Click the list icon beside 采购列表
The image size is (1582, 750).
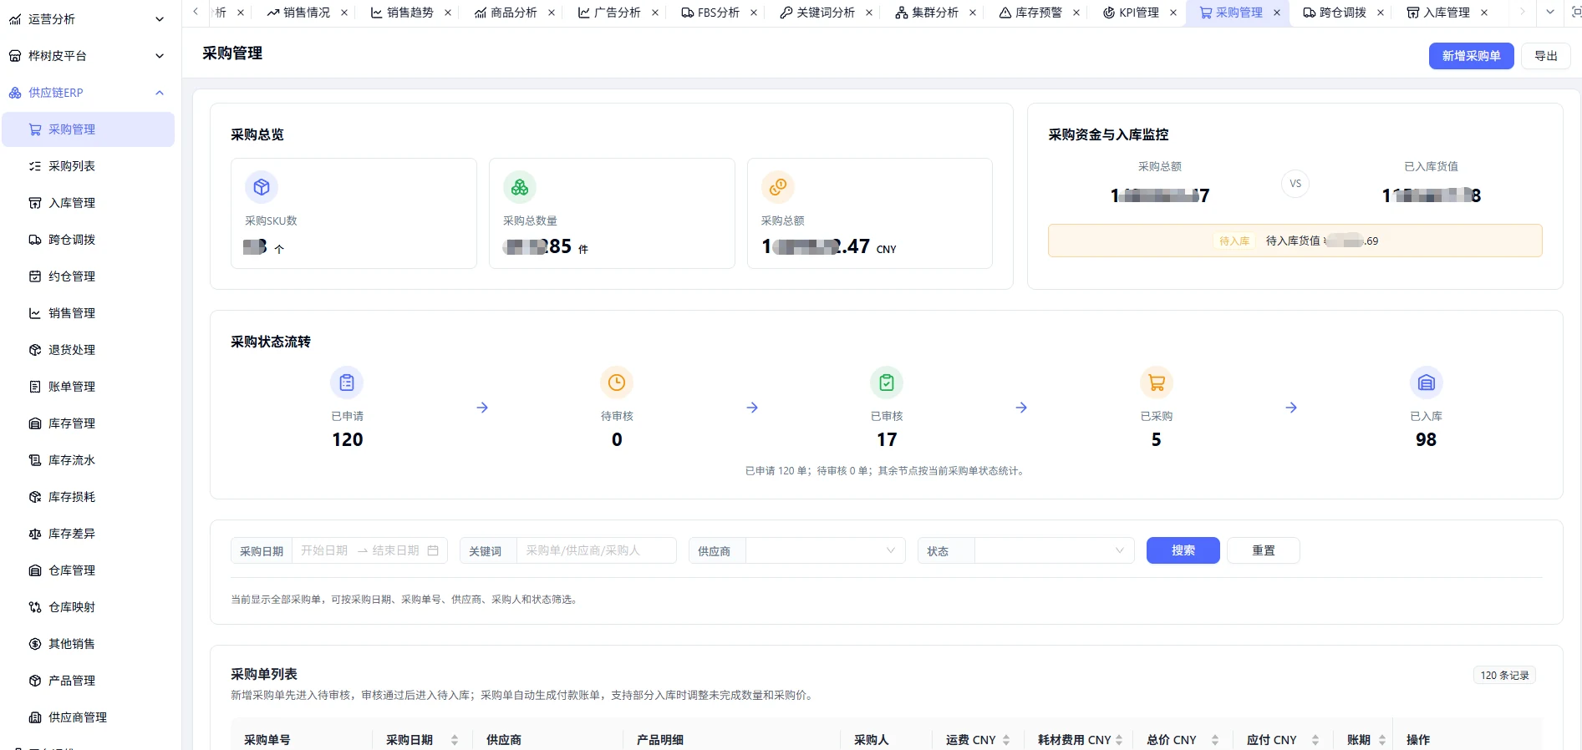click(35, 166)
